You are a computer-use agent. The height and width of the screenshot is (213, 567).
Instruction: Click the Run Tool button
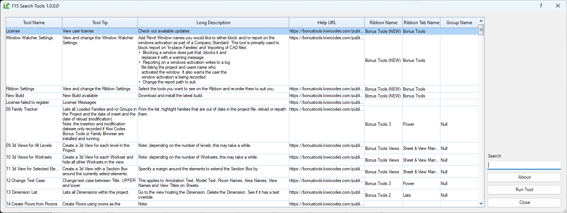click(524, 190)
